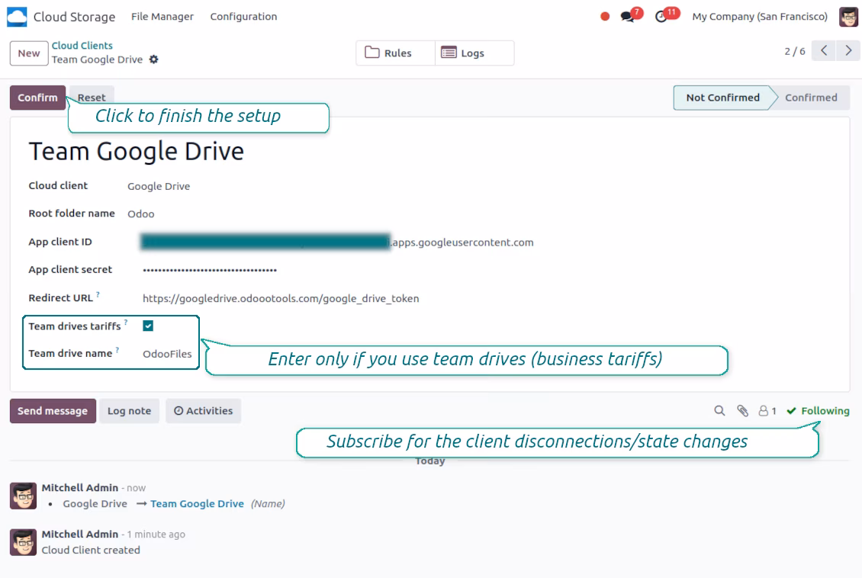Attach a file using the paperclip icon
This screenshot has width=862, height=578.
click(743, 410)
